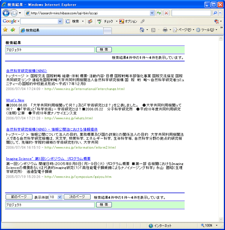This screenshot has height=230, width=225.
Task: Open the zoom level dropdown arrow
Action: (217, 226)
